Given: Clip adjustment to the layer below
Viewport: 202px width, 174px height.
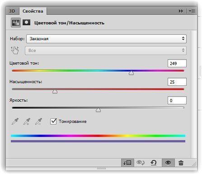Looking at the screenshot, I should coord(127,163).
